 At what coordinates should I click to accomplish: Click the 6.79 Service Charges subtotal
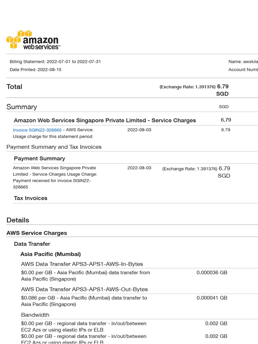coord(226,120)
